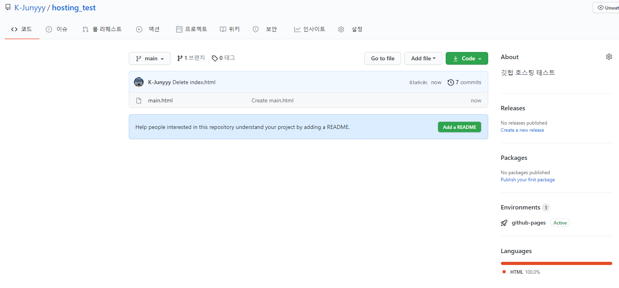Click the Go to file button
This screenshot has height=288, width=619.
tap(383, 58)
